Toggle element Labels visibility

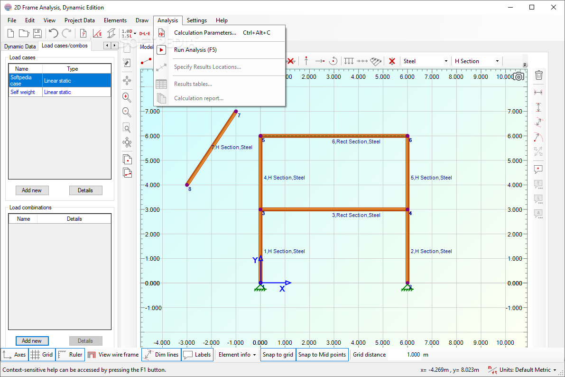[x=197, y=355]
